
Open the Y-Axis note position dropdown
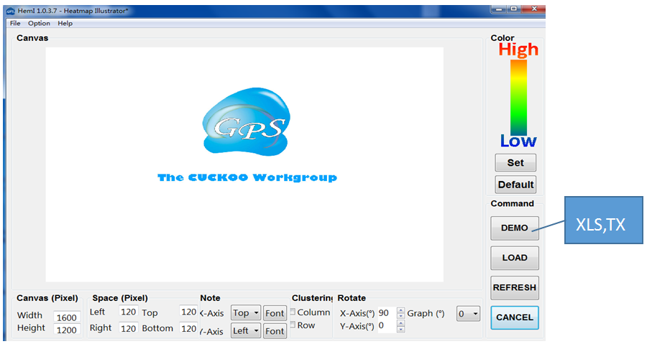click(246, 331)
